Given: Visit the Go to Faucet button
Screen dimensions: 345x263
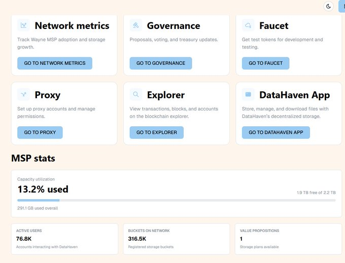Looking at the screenshot, I should (265, 63).
